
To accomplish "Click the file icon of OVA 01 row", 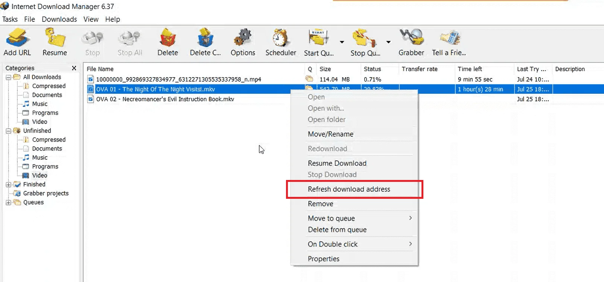I will click(x=90, y=89).
